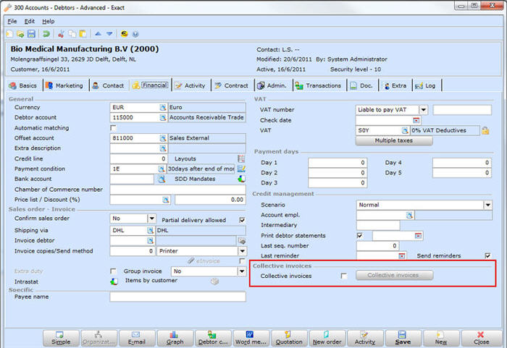Expand Send method Printer dropdown
The width and height of the screenshot is (507, 348).
pyautogui.click(x=242, y=251)
